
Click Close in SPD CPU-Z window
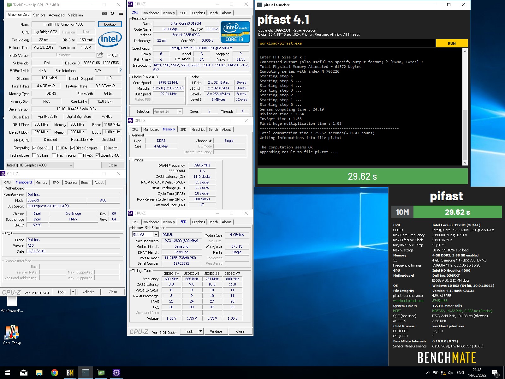tap(240, 331)
